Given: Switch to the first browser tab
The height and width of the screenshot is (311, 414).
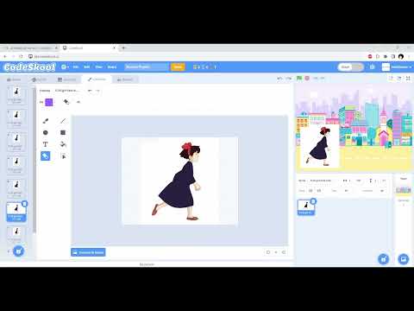Looking at the screenshot, I should (x=31, y=48).
